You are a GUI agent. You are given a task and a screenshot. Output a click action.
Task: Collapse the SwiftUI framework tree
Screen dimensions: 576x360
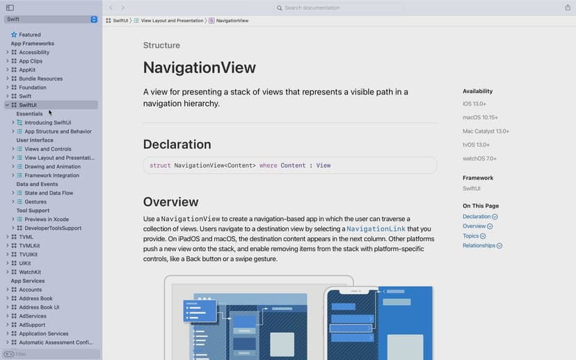(x=7, y=105)
